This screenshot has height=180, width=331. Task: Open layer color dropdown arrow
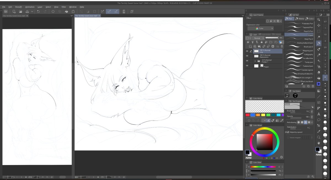click(x=283, y=42)
